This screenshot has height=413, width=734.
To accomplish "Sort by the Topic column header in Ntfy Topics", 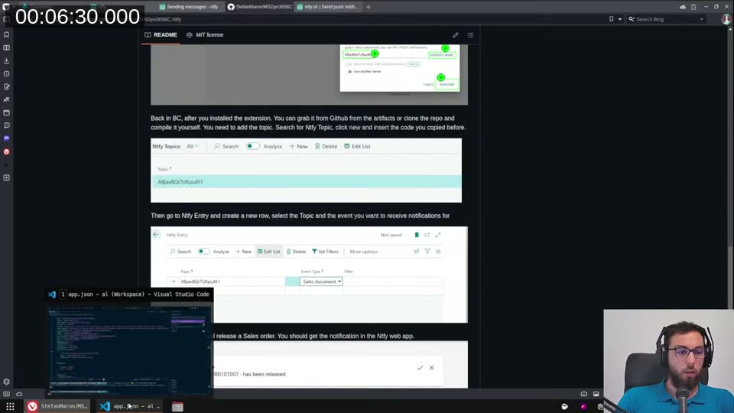I will pos(164,169).
